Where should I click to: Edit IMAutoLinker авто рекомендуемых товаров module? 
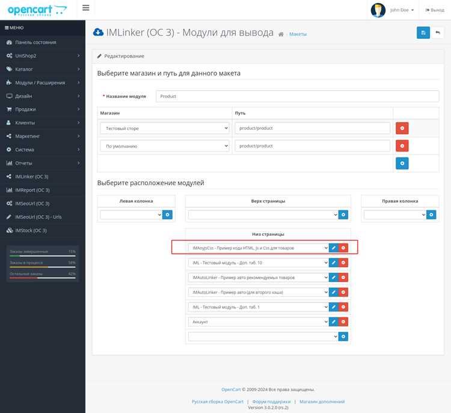pyautogui.click(x=333, y=277)
